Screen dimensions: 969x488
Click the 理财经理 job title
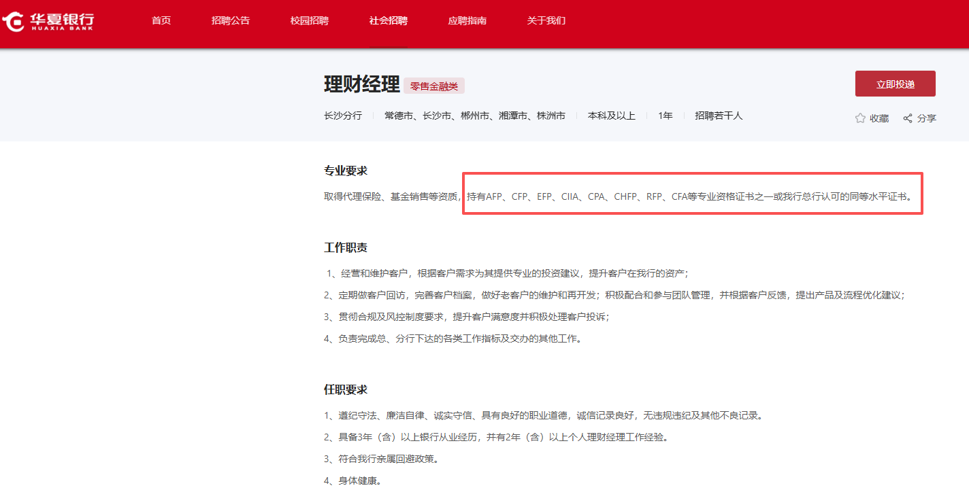pyautogui.click(x=362, y=85)
